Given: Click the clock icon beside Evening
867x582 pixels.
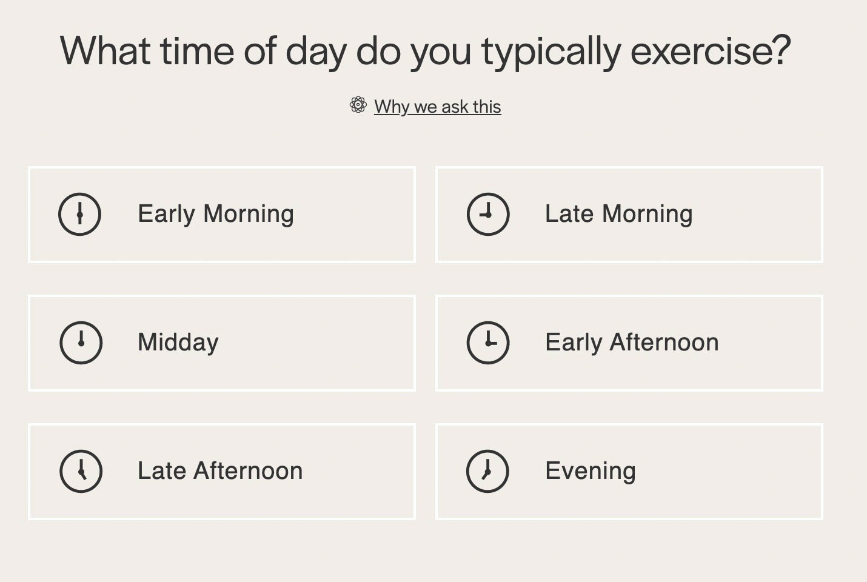Looking at the screenshot, I should click(x=487, y=471).
